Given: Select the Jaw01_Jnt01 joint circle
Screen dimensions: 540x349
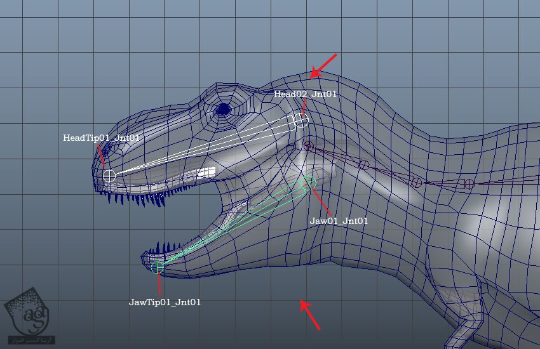Looking at the screenshot, I should pos(309,182).
